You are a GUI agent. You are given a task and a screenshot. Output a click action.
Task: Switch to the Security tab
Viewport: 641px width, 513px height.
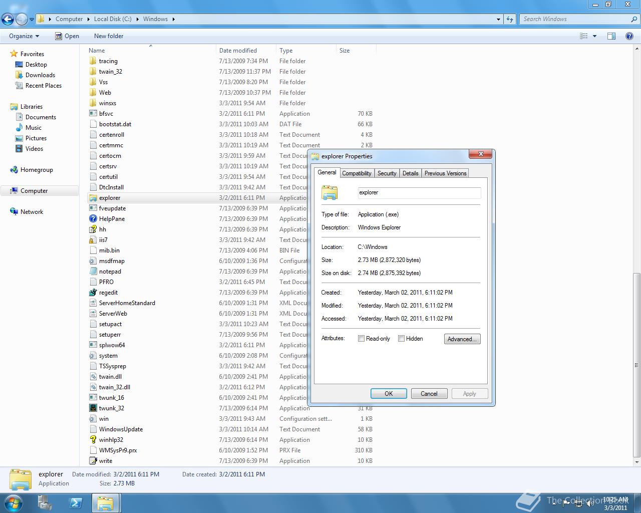(x=387, y=173)
